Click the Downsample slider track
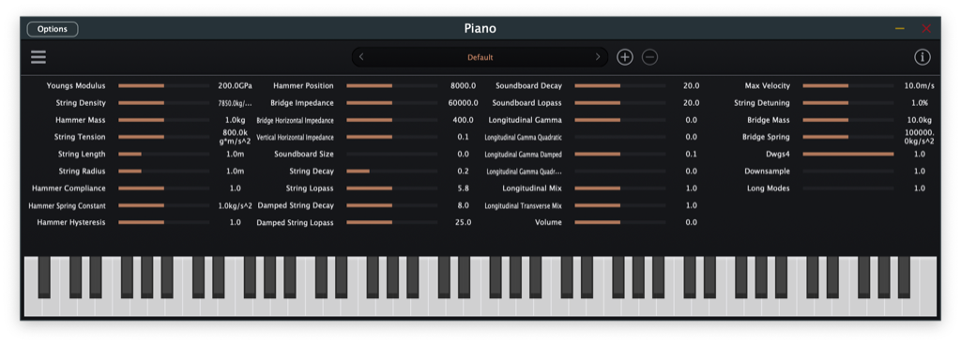The image size is (961, 344). coord(848,172)
